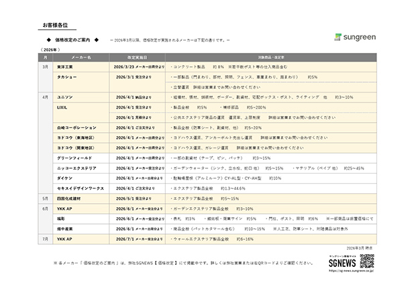
Task: Select the 2026/3/1 受注分より date
Action: pyautogui.click(x=134, y=77)
